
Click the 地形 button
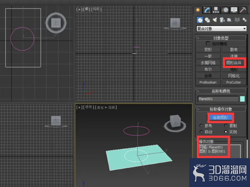click(234, 70)
